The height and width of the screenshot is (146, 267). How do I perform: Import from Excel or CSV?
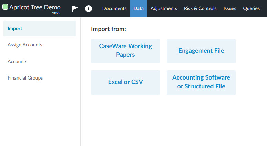tap(125, 83)
